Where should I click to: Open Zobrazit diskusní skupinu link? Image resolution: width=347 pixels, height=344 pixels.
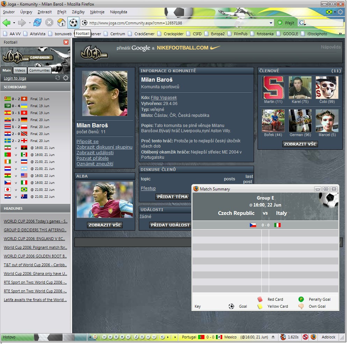tap(104, 147)
